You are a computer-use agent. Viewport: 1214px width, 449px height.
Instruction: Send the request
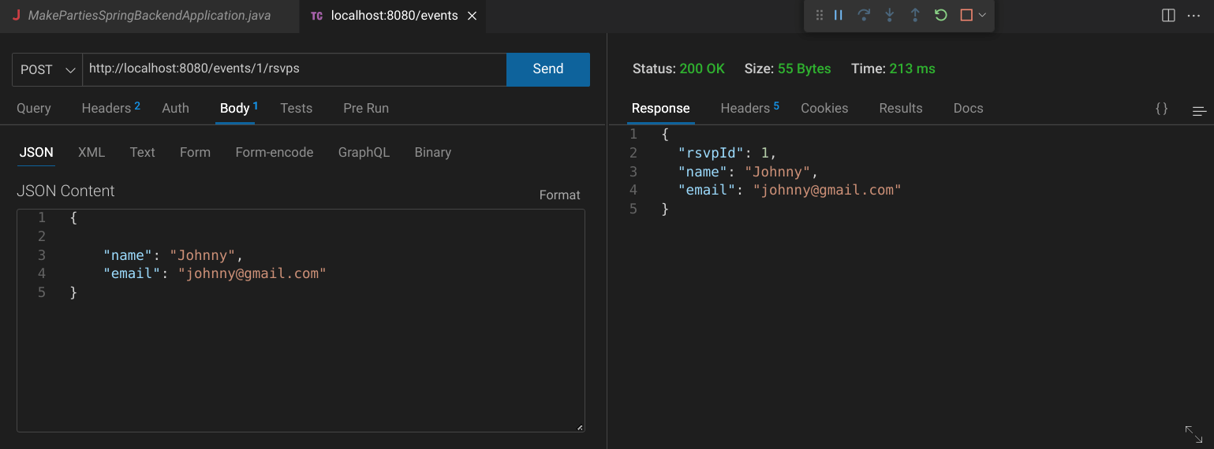548,69
